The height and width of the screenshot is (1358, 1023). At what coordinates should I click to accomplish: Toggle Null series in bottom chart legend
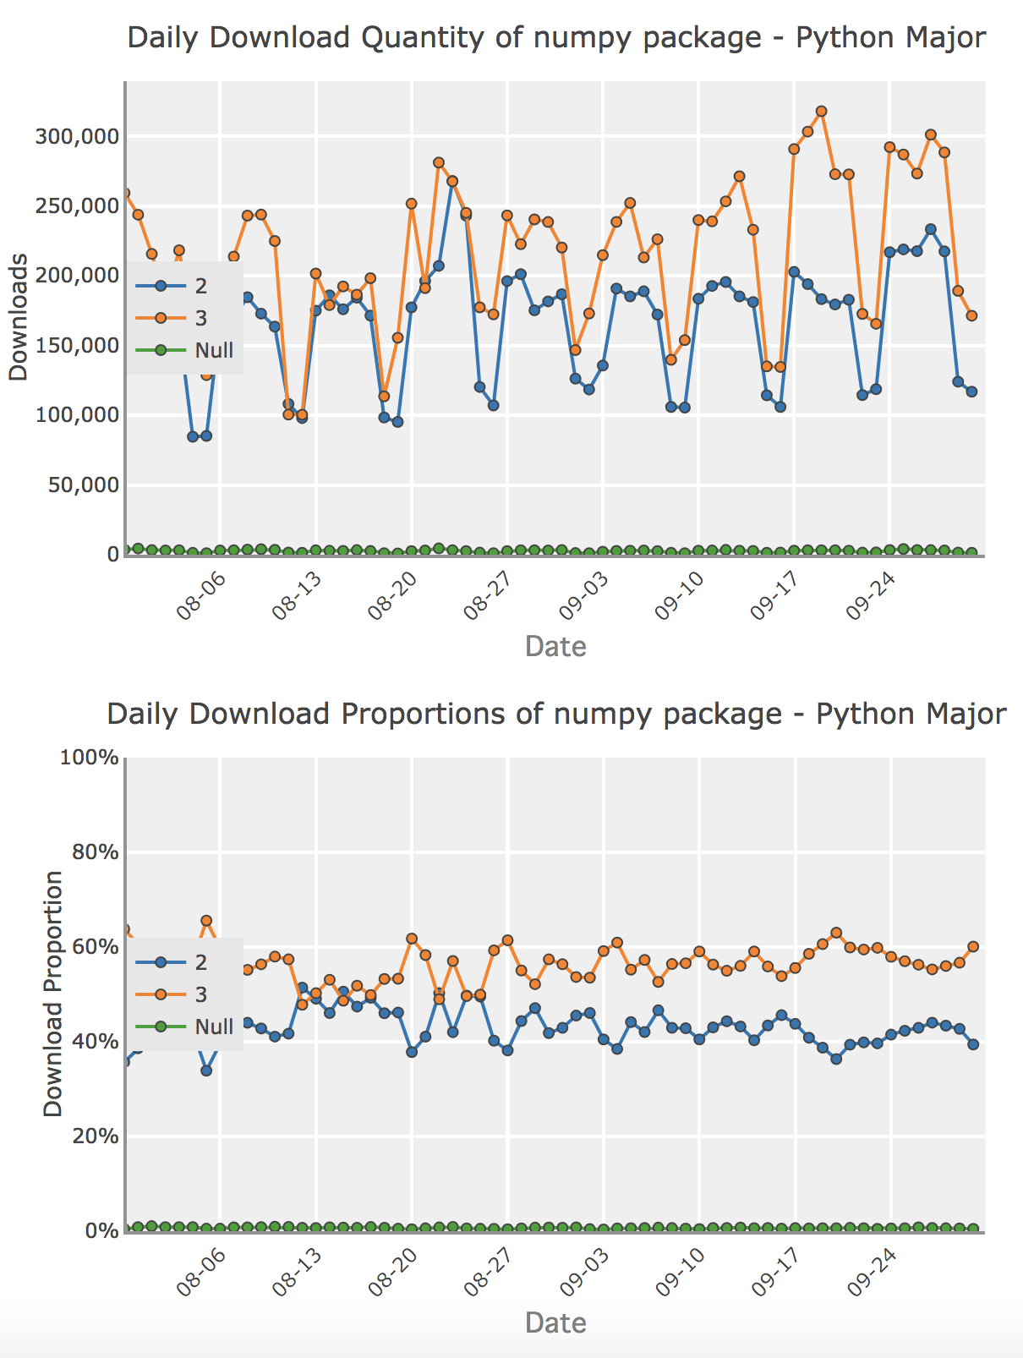[184, 1027]
